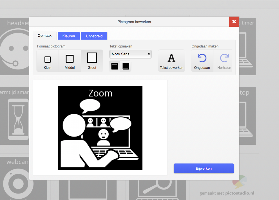Open the Noto Sans font dropdown

pyautogui.click(x=130, y=54)
